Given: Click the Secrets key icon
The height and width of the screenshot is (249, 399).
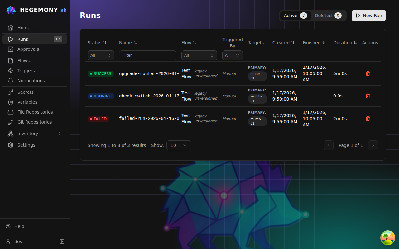Looking at the screenshot, I should (11, 92).
